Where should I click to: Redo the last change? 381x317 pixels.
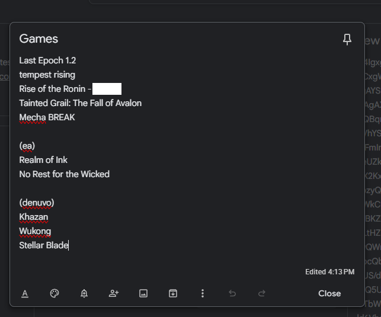click(x=262, y=293)
